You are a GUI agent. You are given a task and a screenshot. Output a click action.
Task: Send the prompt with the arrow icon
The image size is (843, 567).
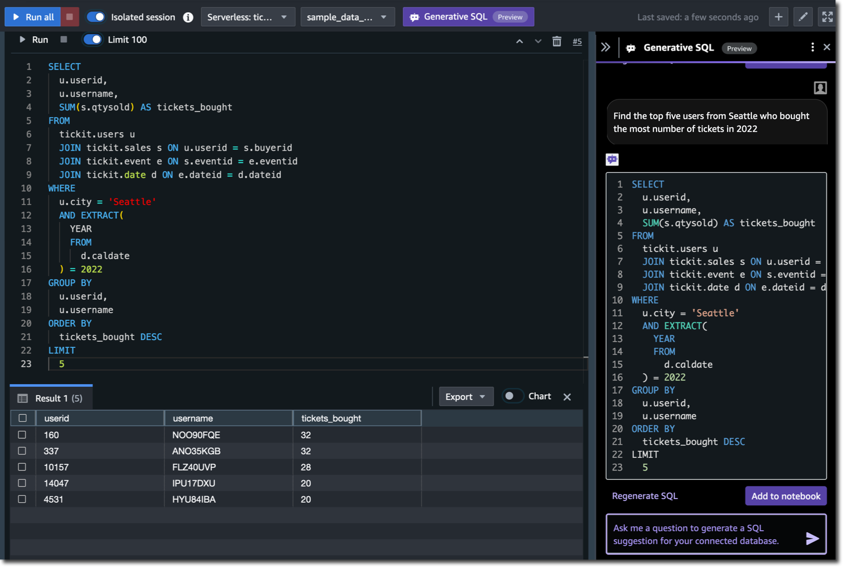tap(812, 538)
